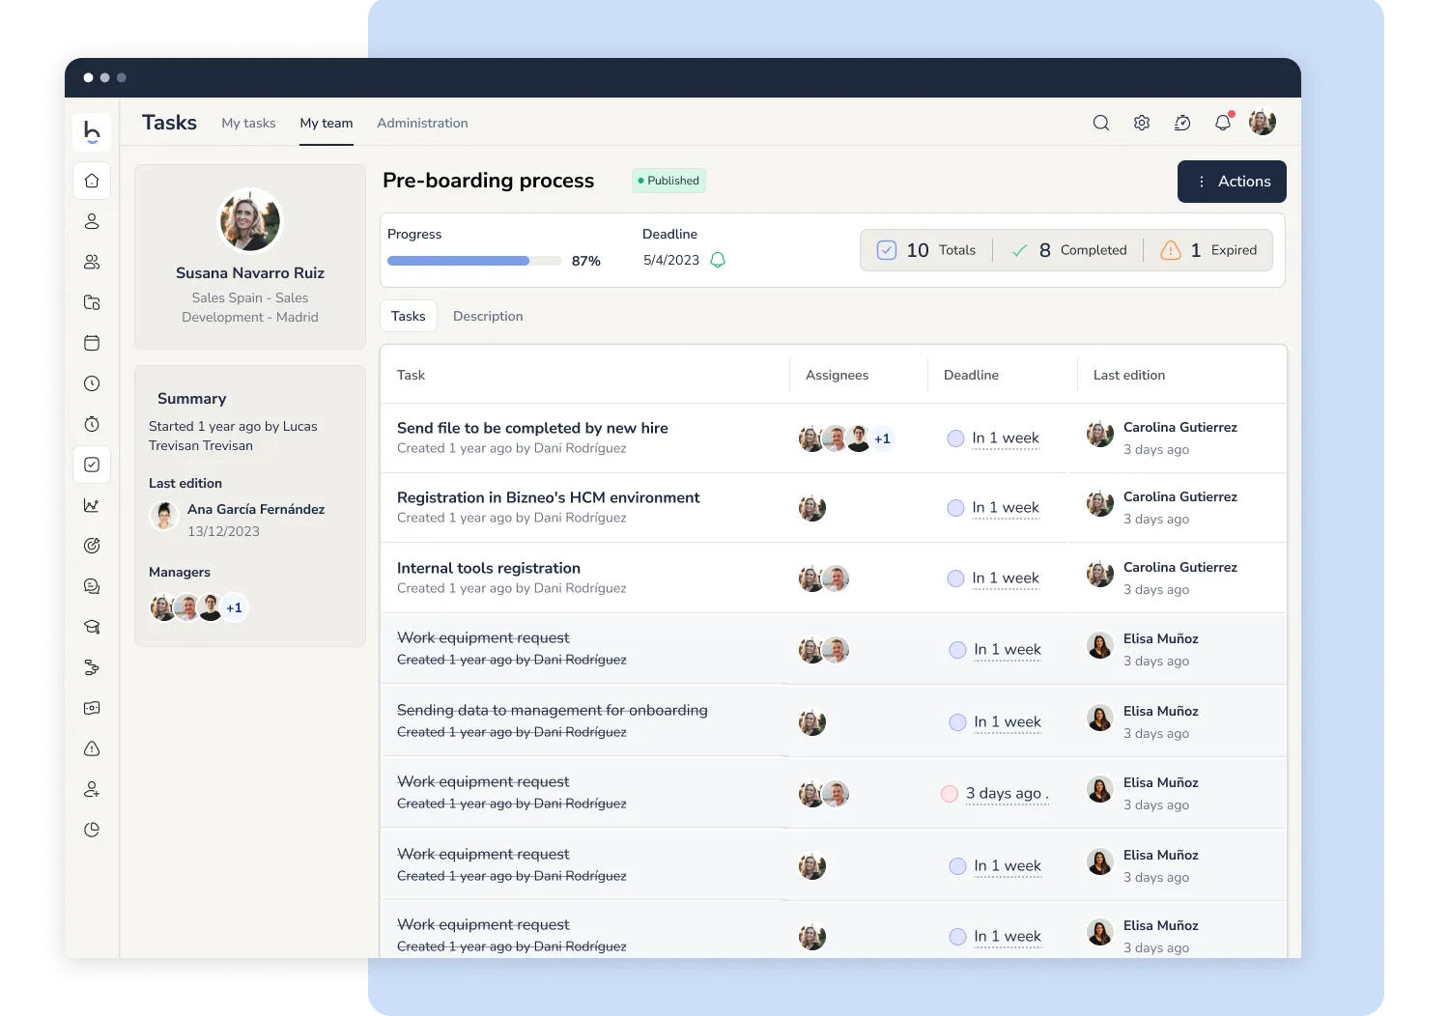Click assignee avatar on Registration in Bizneo's row
The image size is (1449, 1016).
coord(812,508)
